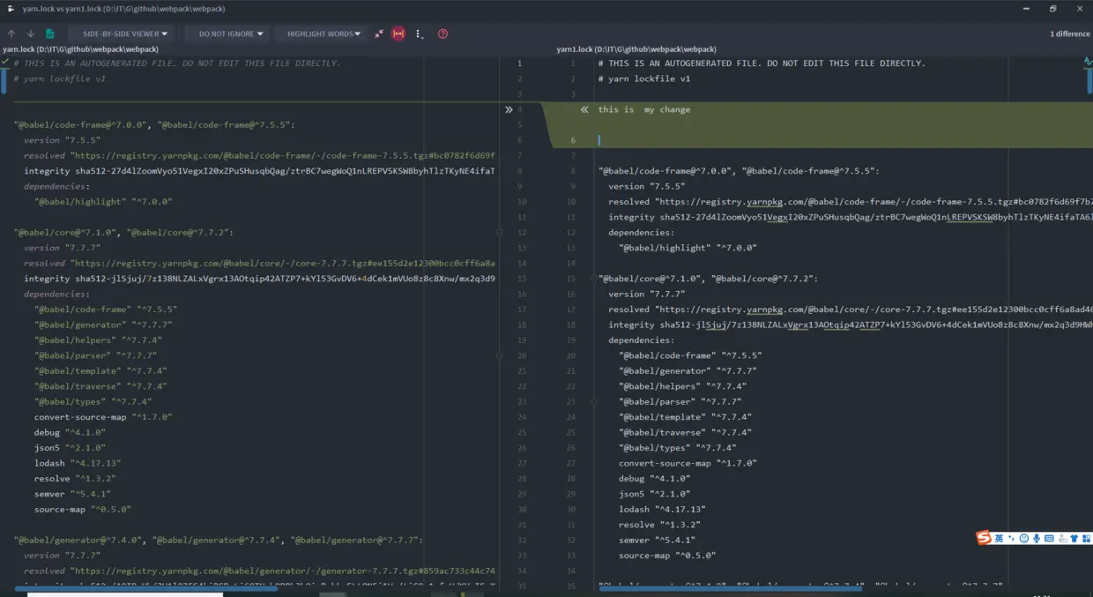Viewport: 1093px width, 597px height.
Task: Click the '1 difference' status text
Action: pos(1070,34)
